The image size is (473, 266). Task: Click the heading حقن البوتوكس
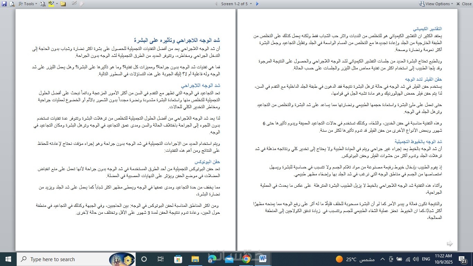click(207, 162)
